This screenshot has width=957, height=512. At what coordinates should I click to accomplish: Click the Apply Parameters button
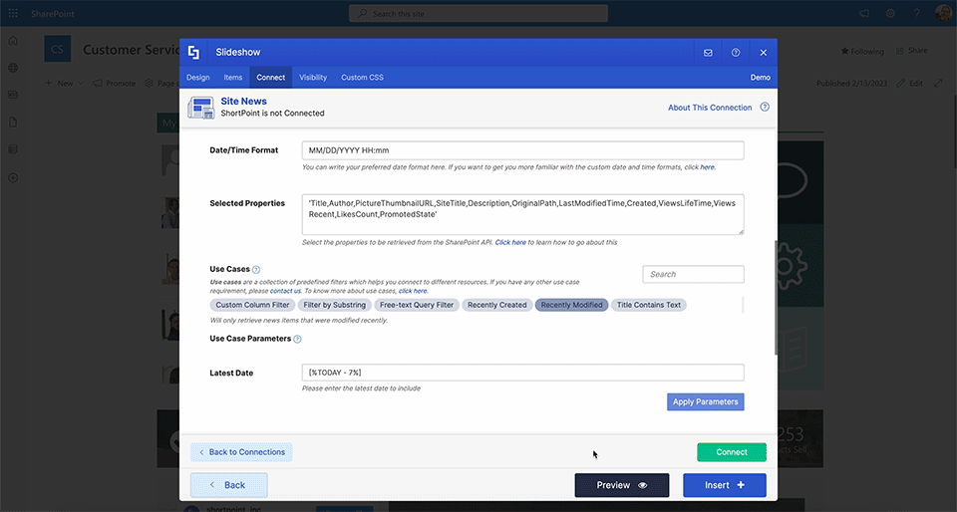(x=706, y=401)
